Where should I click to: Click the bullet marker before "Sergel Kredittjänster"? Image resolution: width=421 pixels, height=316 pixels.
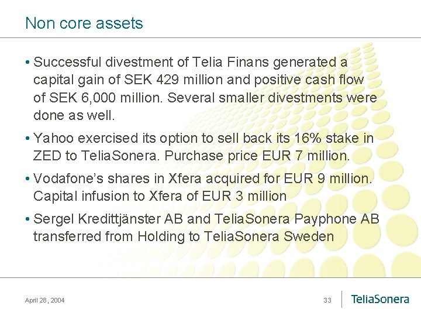click(28, 220)
